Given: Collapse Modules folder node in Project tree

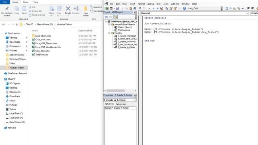Looking at the screenshot, I should pyautogui.click(x=109, y=33).
